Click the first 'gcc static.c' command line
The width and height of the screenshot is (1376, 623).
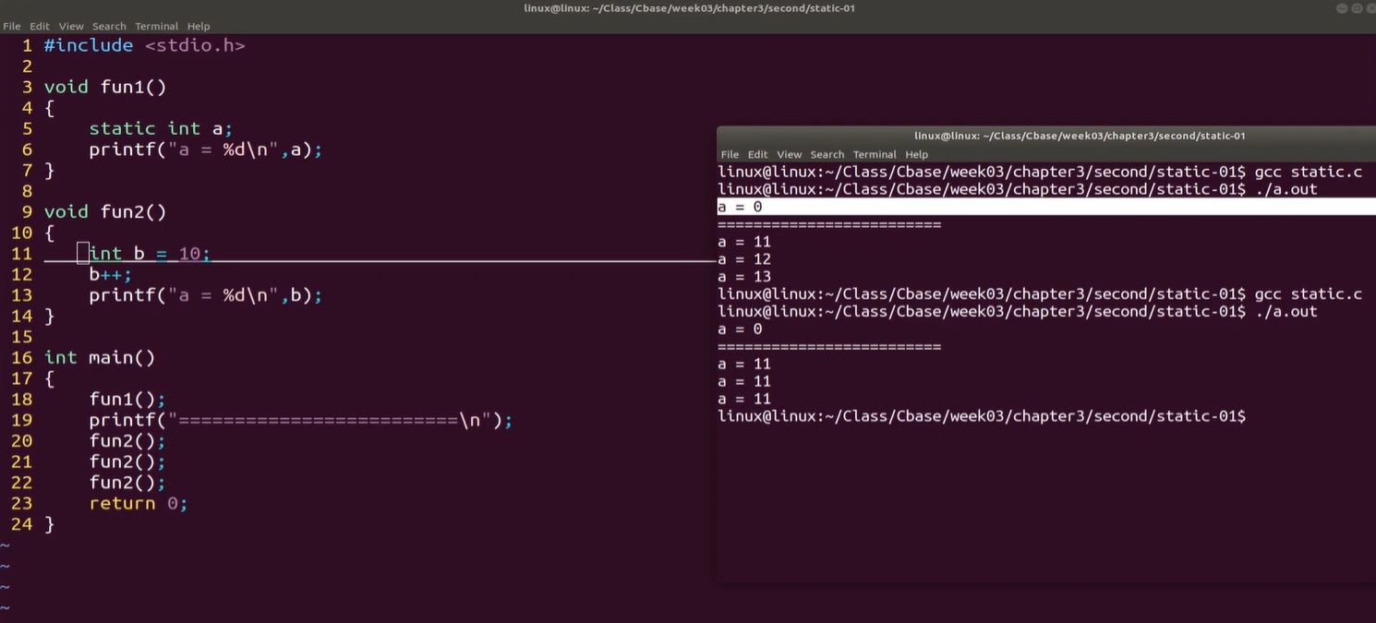point(1040,172)
